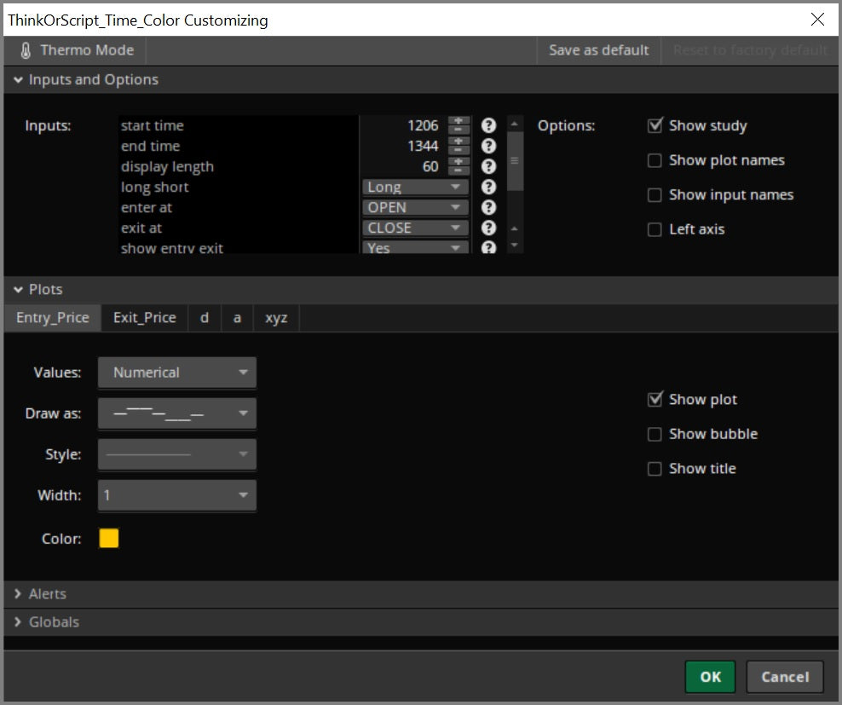Confirm changes with the OK button
Screen dimensions: 842x705
(x=710, y=676)
